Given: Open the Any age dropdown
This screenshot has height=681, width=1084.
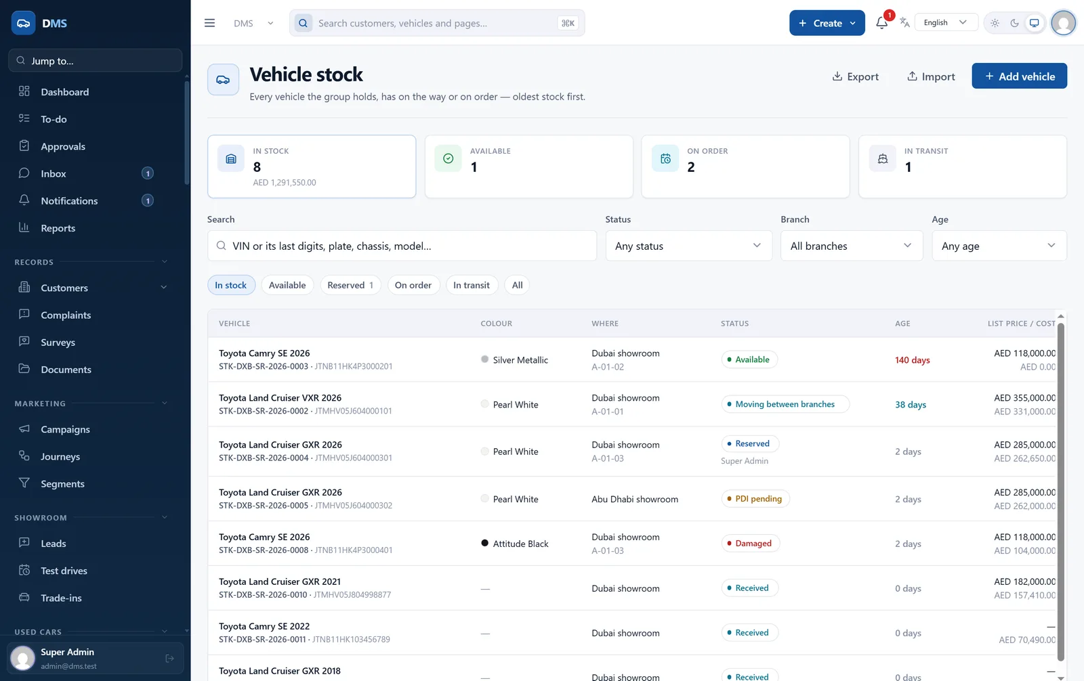Looking at the screenshot, I should 999,246.
